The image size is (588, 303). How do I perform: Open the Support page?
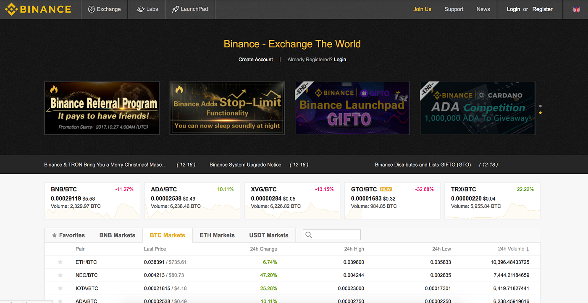pos(454,9)
